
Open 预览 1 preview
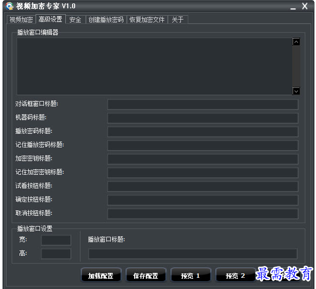191,275
